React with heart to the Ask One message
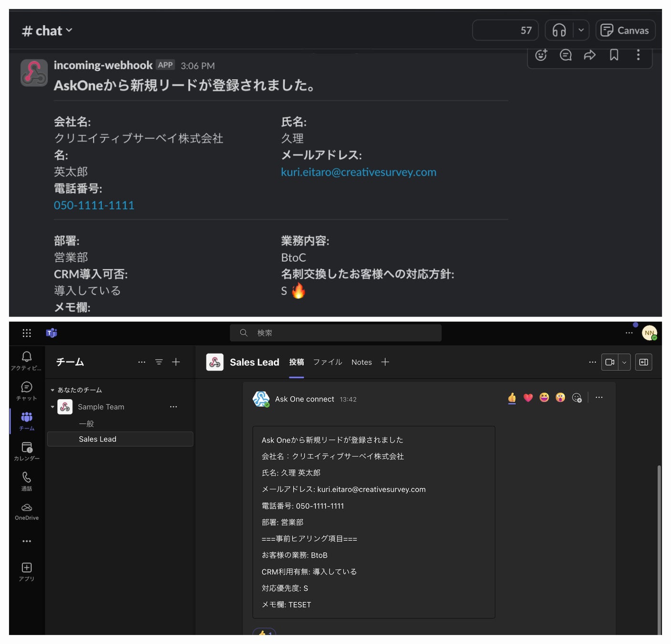Viewport: 671px width, 644px height. [528, 397]
